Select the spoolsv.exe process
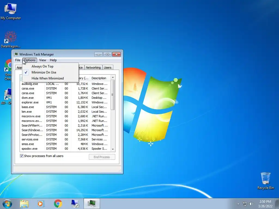 (65, 148)
